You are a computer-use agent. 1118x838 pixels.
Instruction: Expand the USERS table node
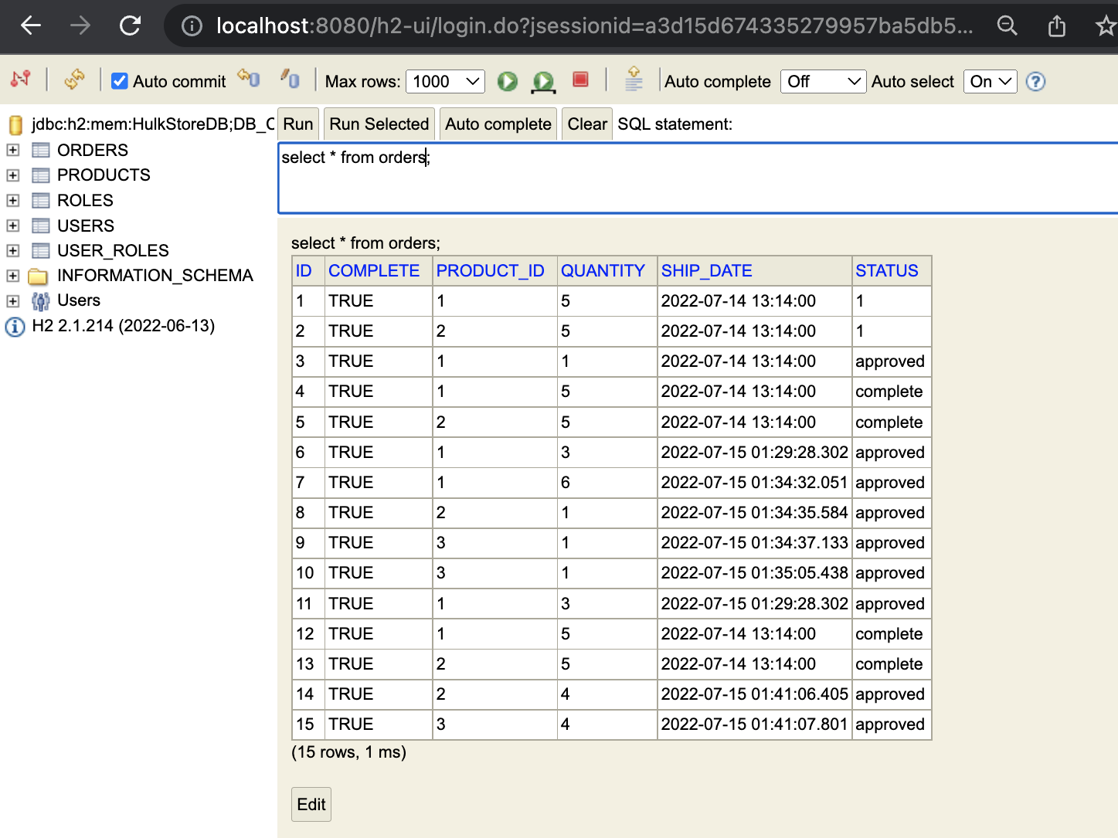(13, 226)
